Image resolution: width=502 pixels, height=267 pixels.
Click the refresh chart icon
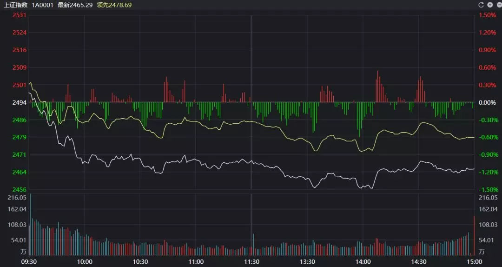[x=482, y=5]
